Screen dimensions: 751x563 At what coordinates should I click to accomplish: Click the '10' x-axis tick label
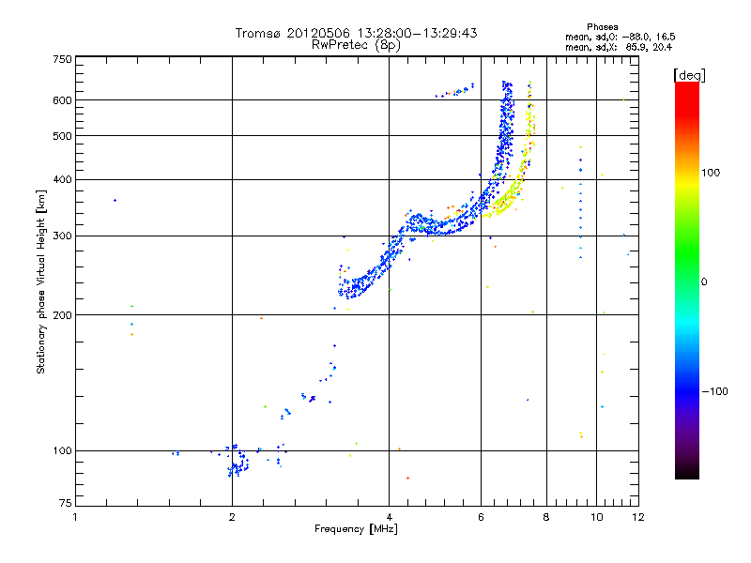[x=597, y=518]
